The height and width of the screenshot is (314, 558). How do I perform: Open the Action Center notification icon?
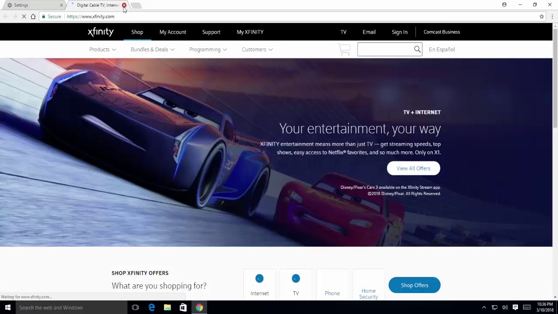point(515,307)
